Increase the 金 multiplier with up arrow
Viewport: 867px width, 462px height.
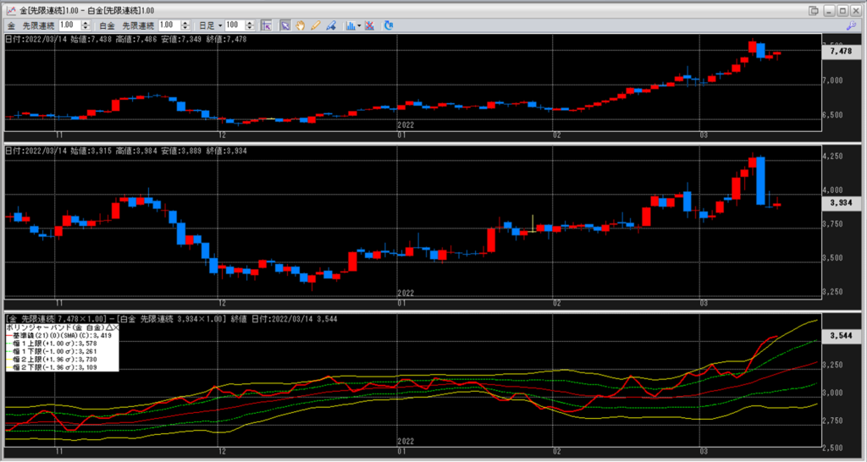(85, 23)
